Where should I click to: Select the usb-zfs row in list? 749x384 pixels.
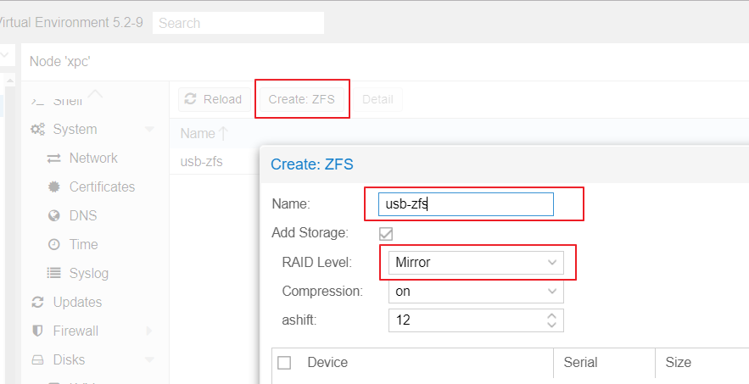tap(215, 161)
